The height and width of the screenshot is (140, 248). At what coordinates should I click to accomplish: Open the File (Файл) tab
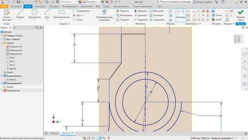(4, 6)
